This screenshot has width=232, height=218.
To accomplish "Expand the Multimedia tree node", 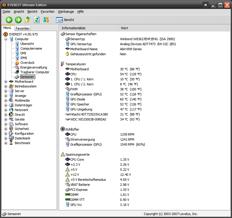I will point(6,100).
